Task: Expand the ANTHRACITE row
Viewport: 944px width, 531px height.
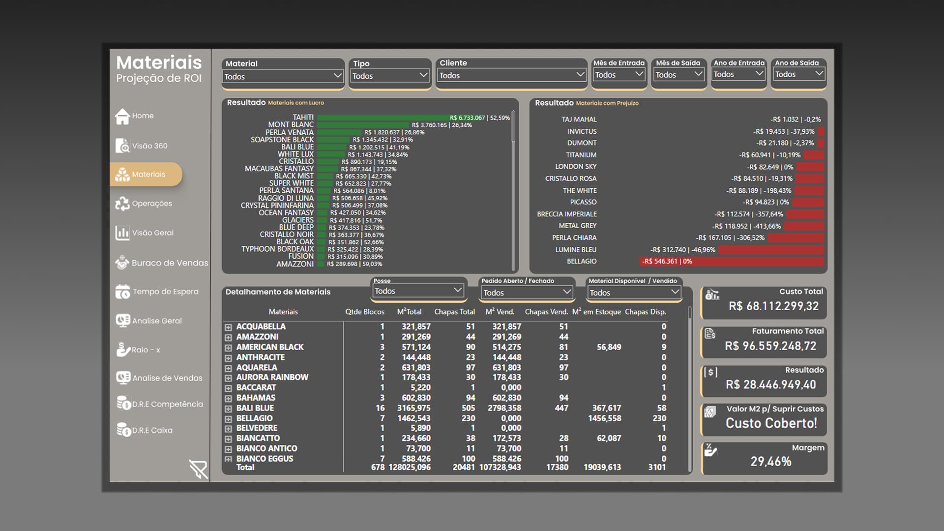Action: tap(228, 358)
